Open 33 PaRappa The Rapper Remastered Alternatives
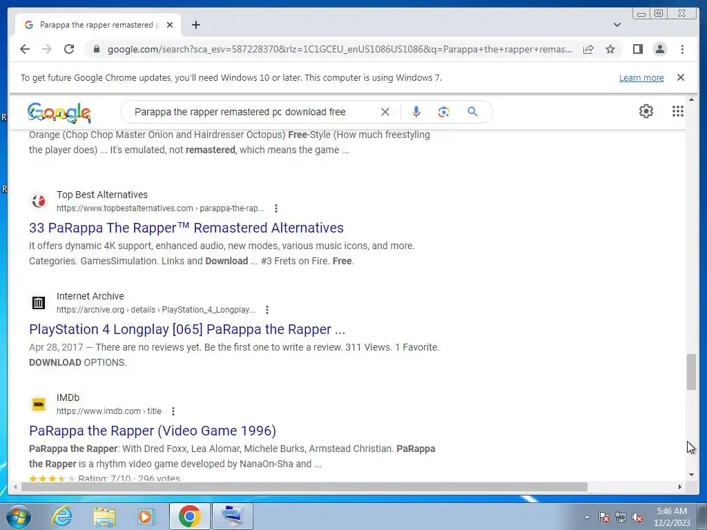This screenshot has width=707, height=530. click(x=186, y=228)
